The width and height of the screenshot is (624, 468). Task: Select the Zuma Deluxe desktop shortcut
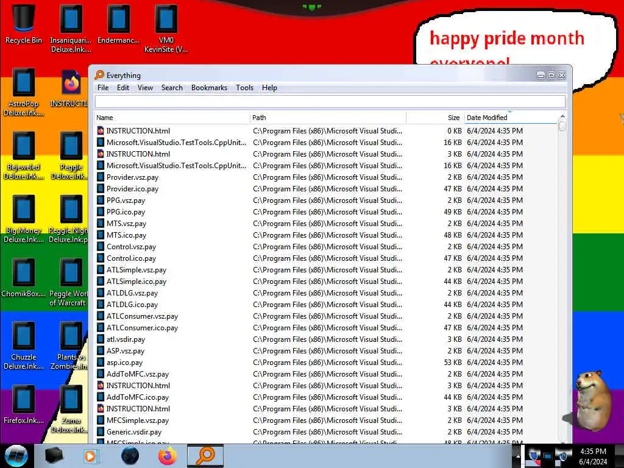tap(71, 409)
